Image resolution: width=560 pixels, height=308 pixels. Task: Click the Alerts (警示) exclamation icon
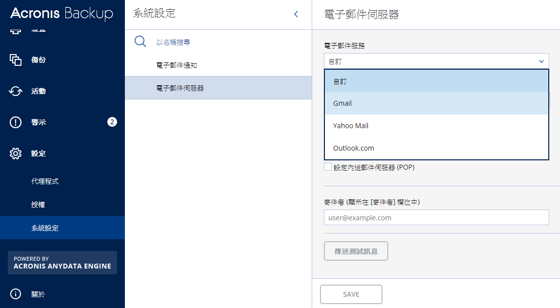[15, 122]
